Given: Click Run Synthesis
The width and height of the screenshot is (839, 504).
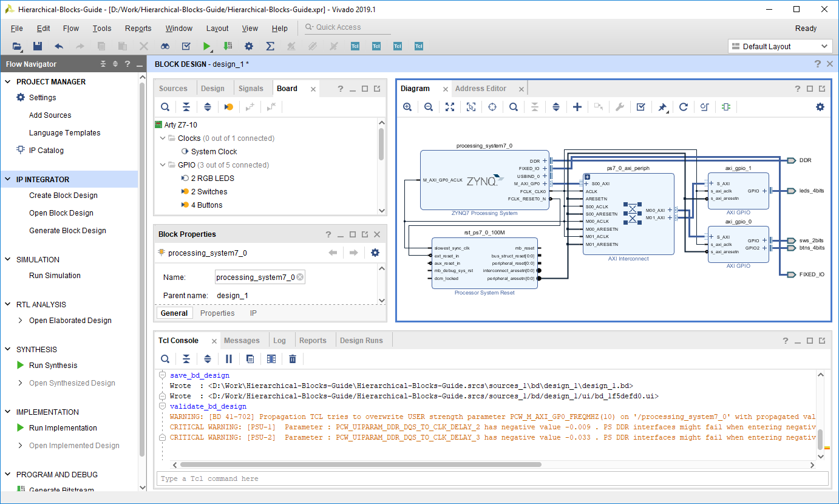Looking at the screenshot, I should [x=53, y=366].
